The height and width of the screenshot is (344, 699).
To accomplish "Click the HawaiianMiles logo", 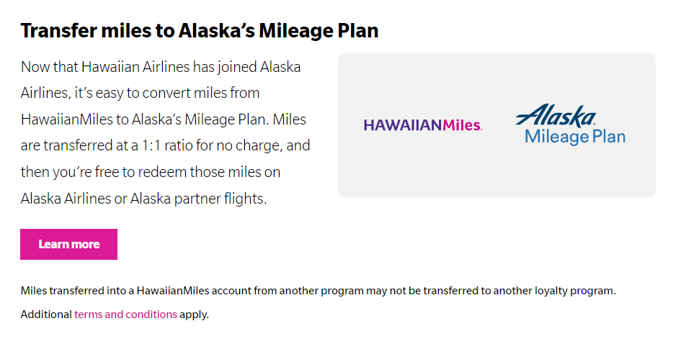I will click(422, 125).
